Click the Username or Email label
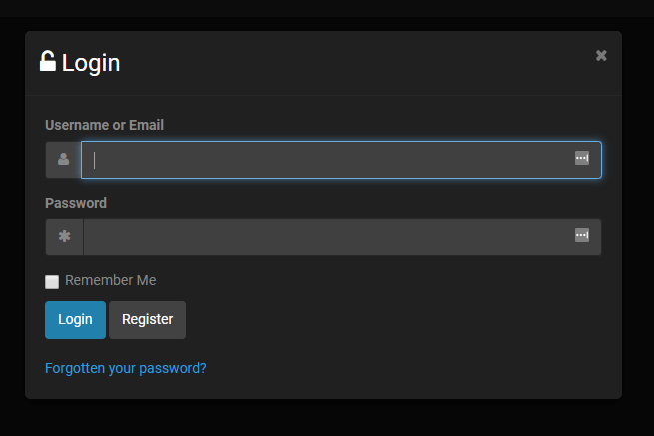This screenshot has height=436, width=654. 104,125
